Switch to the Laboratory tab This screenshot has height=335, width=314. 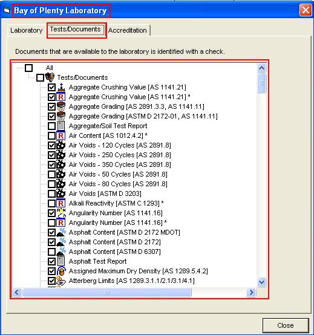tap(27, 30)
